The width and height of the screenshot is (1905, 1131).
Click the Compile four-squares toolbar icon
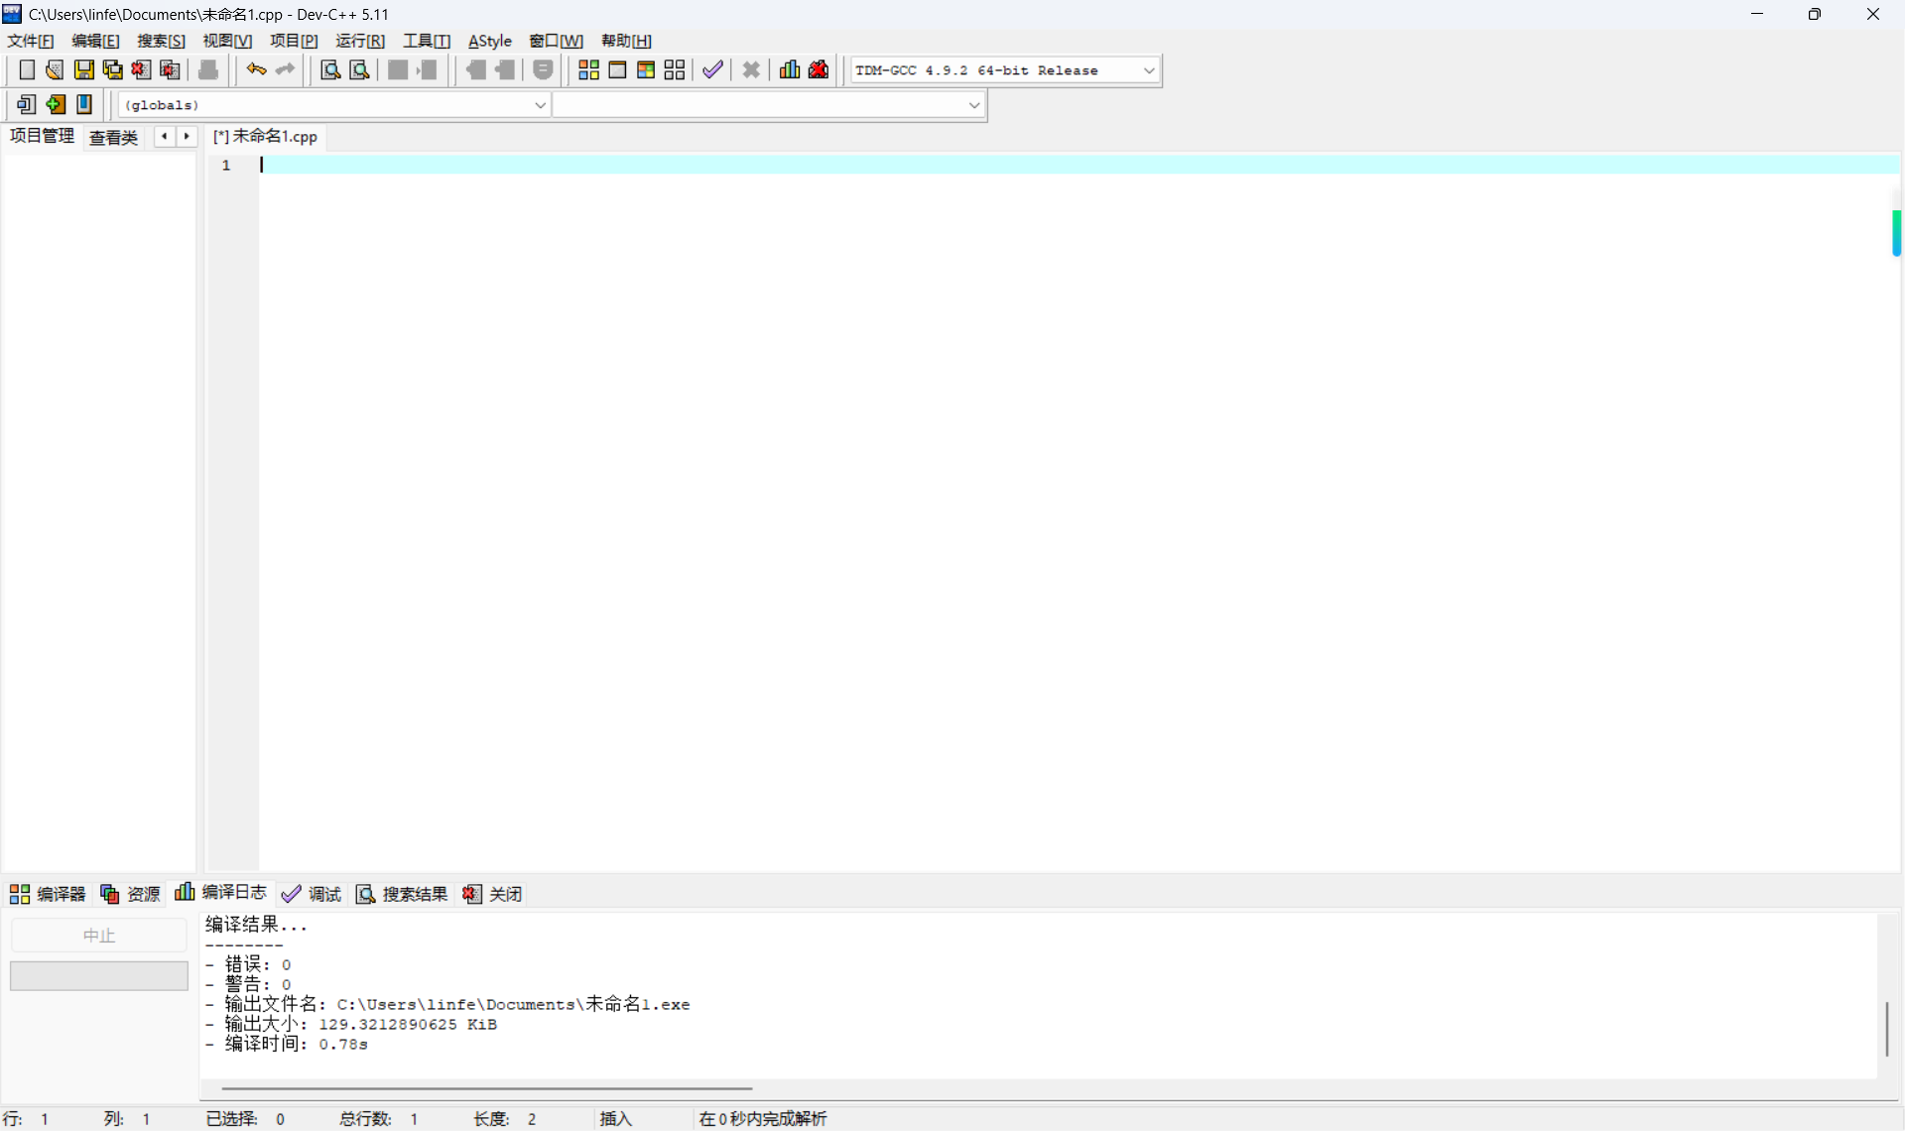coord(588,69)
